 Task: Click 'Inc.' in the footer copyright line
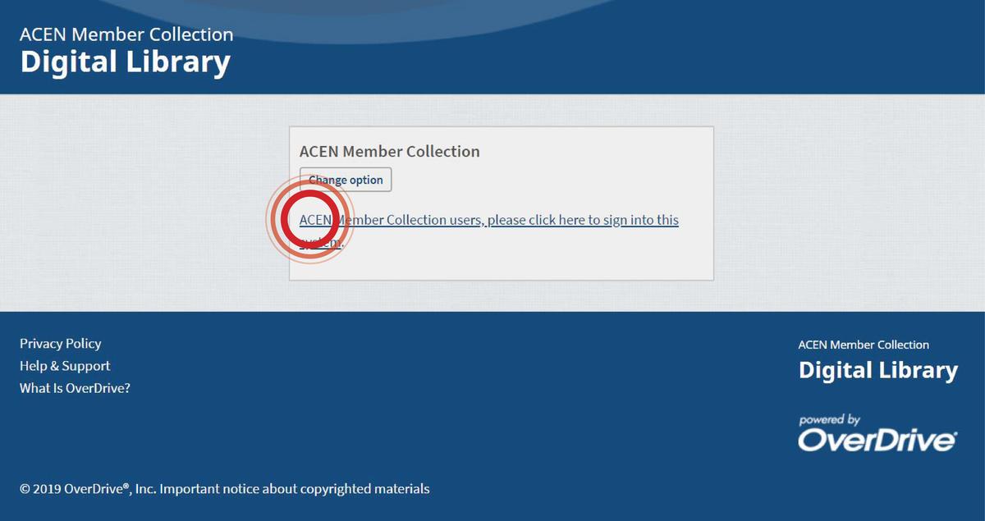click(145, 489)
